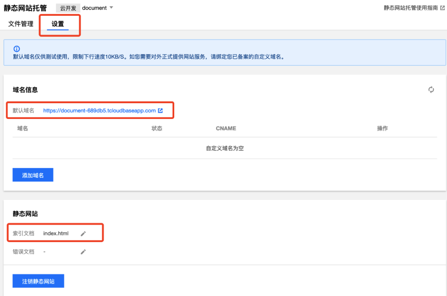Expand the document environment dropdown arrow
This screenshot has height=296, width=447.
111,8
